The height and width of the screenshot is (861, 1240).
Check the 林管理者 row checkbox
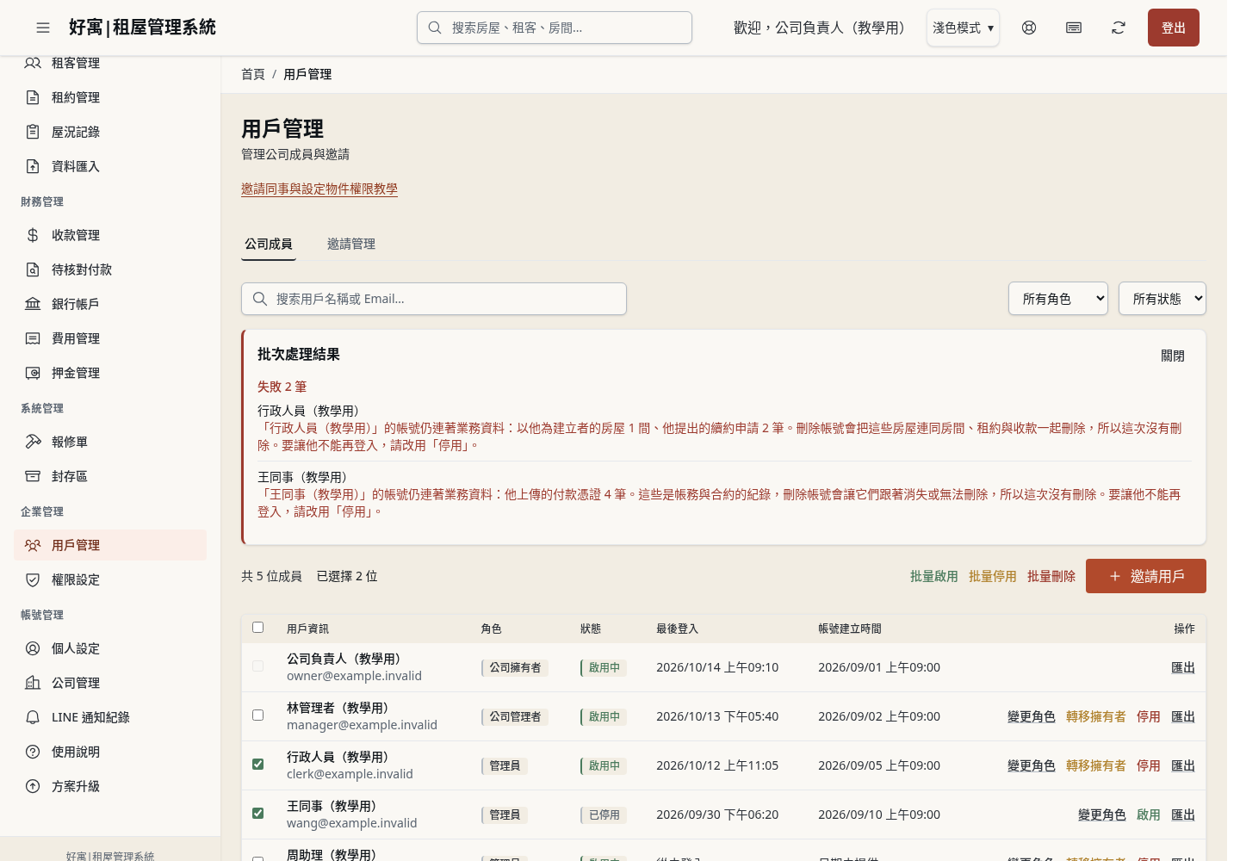pos(257,715)
